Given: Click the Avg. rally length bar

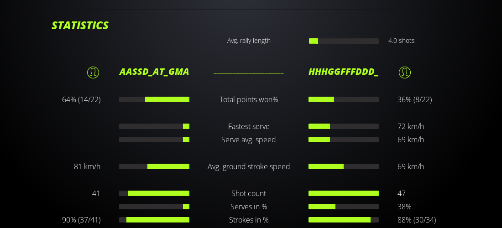Looking at the screenshot, I should click(x=344, y=41).
